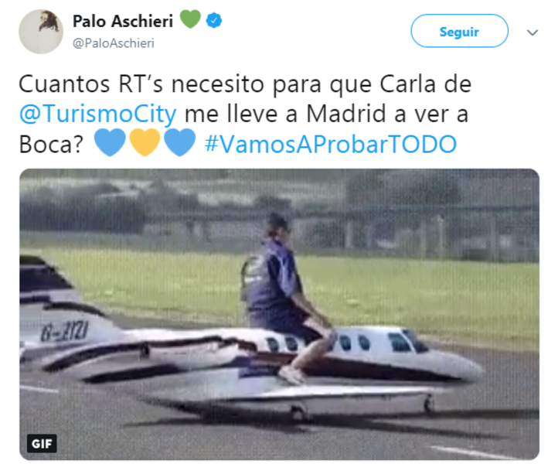Open the @TurismoCity mention
This screenshot has width=558, height=464.
pyautogui.click(x=98, y=114)
